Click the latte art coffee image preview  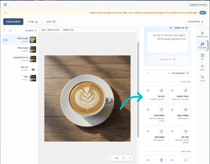pos(87,98)
